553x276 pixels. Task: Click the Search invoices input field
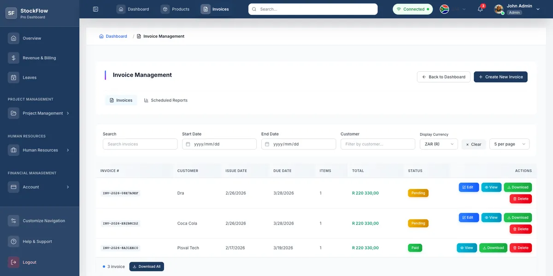tap(140, 144)
